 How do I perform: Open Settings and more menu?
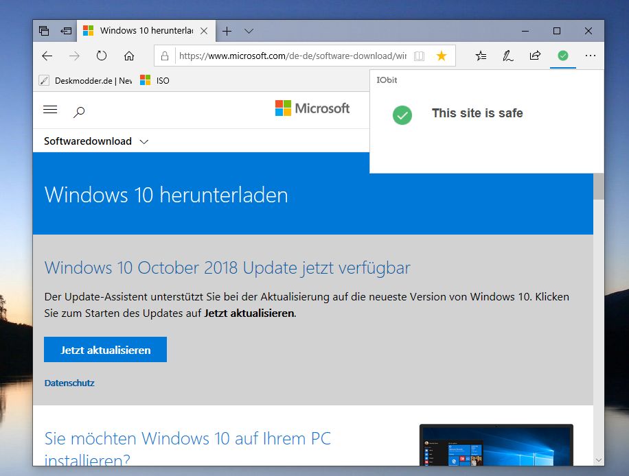pyautogui.click(x=590, y=56)
